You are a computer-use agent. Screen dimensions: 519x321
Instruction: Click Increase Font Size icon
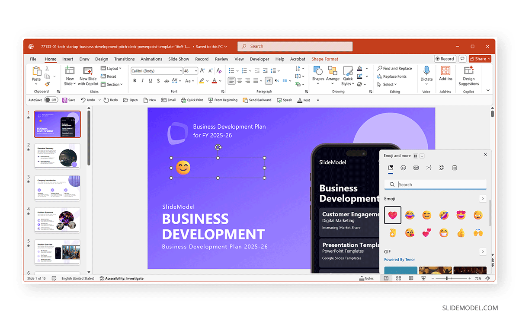(203, 71)
